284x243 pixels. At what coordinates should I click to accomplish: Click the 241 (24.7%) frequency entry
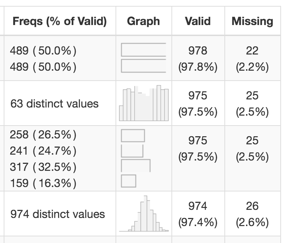pos(43,151)
